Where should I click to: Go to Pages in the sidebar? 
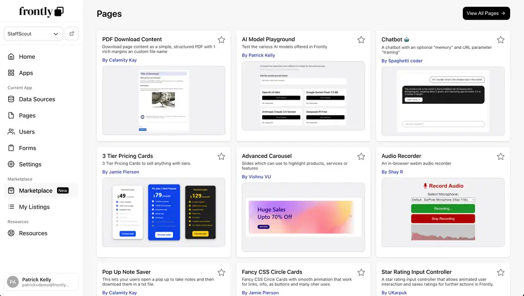tap(27, 116)
